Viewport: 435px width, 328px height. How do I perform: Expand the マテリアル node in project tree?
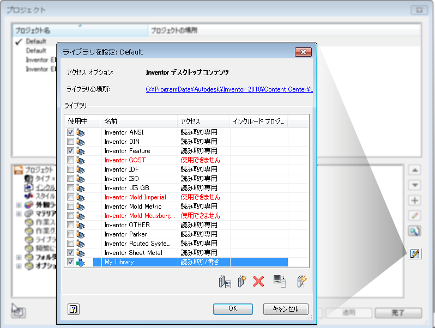pos(19,214)
